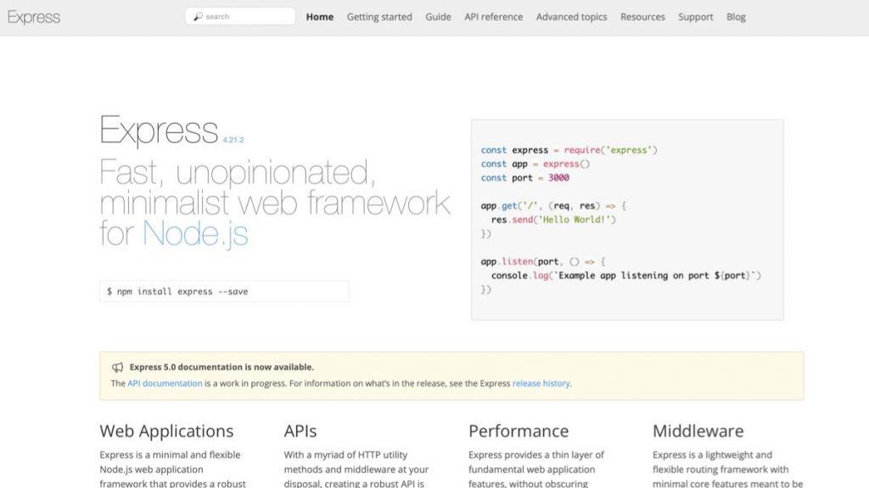Click the "const app = express()" code line
The image size is (869, 488).
(535, 164)
